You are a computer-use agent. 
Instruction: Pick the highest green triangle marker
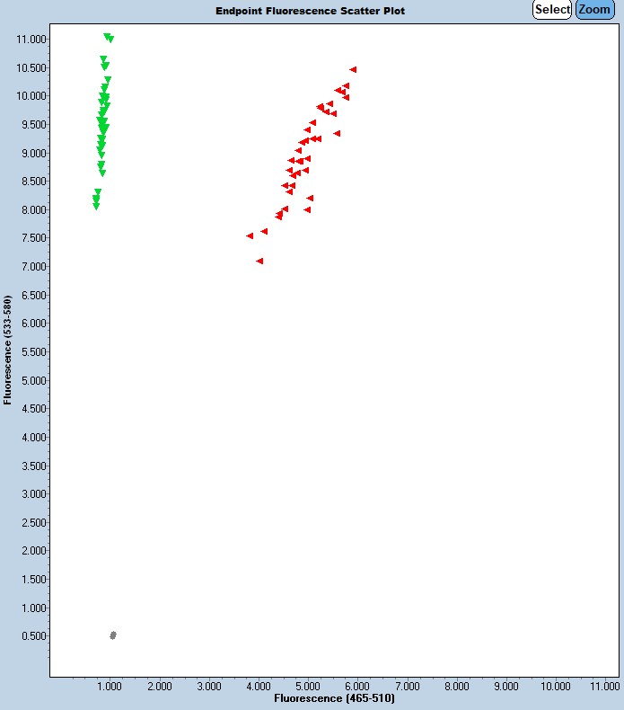108,37
